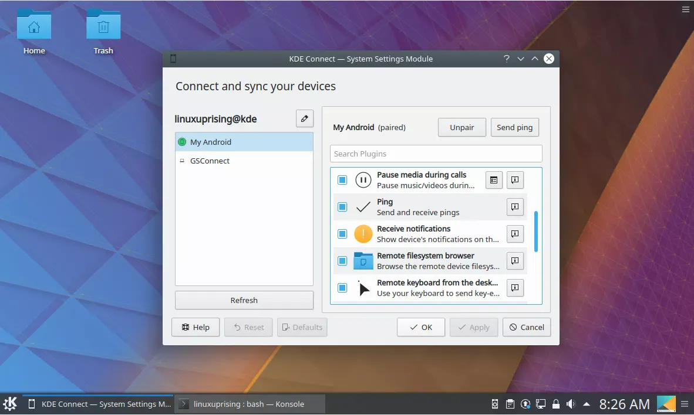The image size is (694, 415).
Task: Open the far-right taskbar hamburger menu
Action: click(685, 404)
